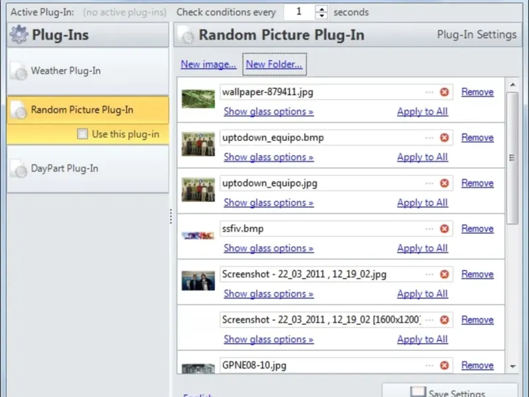The width and height of the screenshot is (529, 397).
Task: Click the seconds interval input field
Action: (300, 12)
